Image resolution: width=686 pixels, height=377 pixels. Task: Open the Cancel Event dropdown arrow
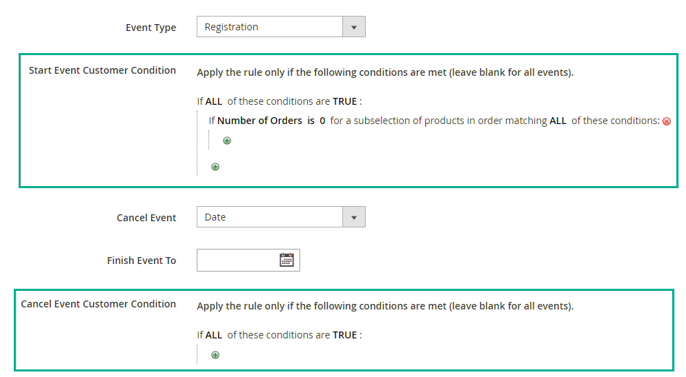click(x=354, y=217)
